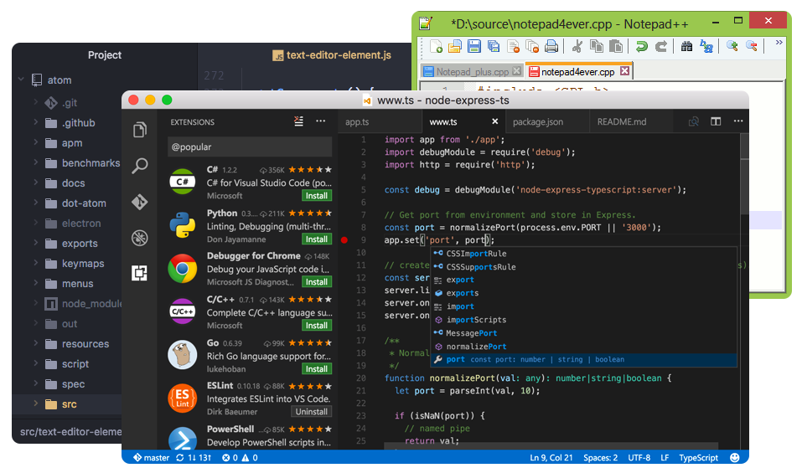Select normalizePort autocomplete suggestion
This screenshot has width=802, height=473.
pyautogui.click(x=583, y=347)
